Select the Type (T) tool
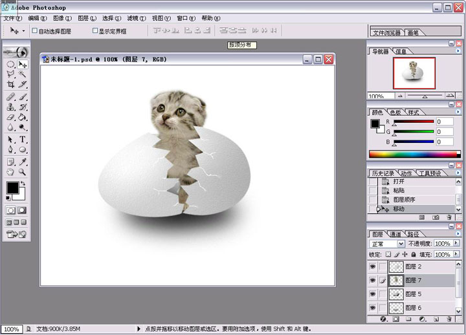 23,139
